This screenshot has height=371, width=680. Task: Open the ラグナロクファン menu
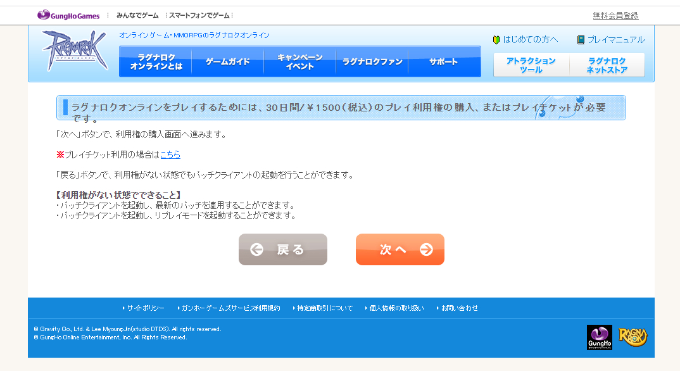[x=372, y=61]
